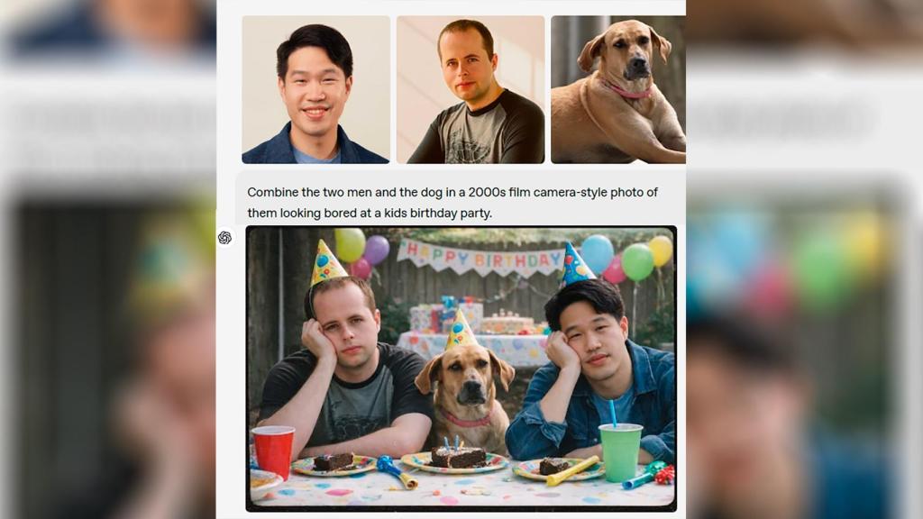The image size is (923, 519).
Task: Click the yellow party hat on the left man
Action: pyautogui.click(x=326, y=264)
